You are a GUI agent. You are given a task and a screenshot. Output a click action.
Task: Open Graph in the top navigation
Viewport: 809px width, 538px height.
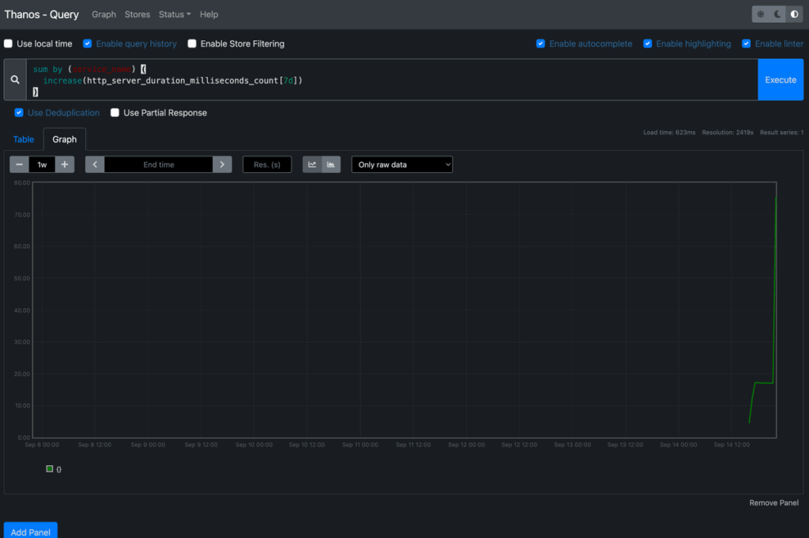[103, 14]
